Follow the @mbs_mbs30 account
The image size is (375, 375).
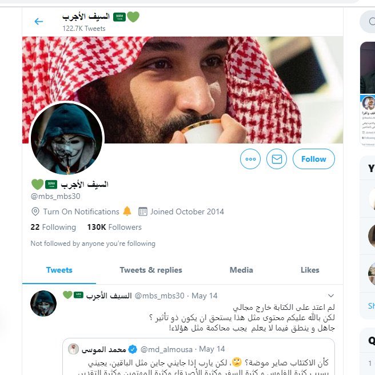314,159
